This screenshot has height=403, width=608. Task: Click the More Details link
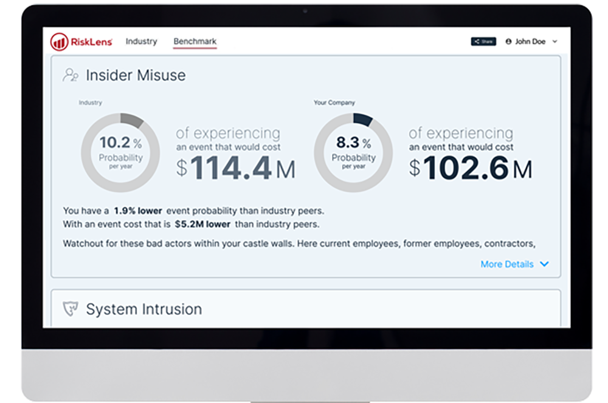pos(506,264)
